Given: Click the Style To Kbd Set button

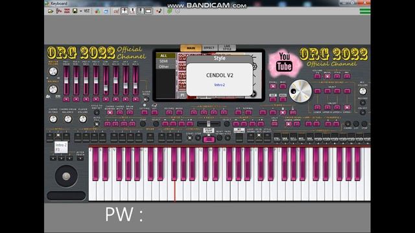Looking at the screenshot, I should (97, 112).
